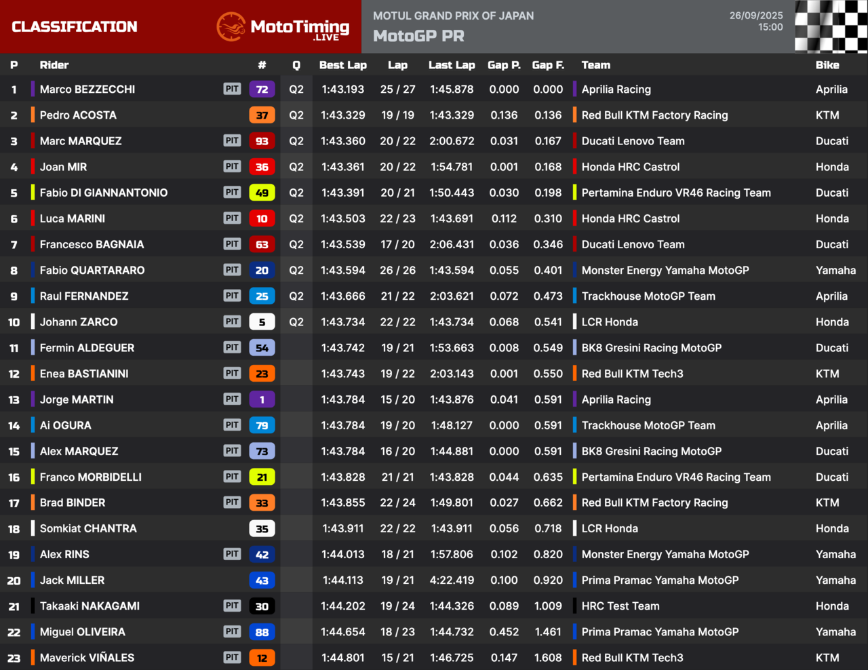
Task: Click yellow number badge 49
Action: tap(262, 193)
